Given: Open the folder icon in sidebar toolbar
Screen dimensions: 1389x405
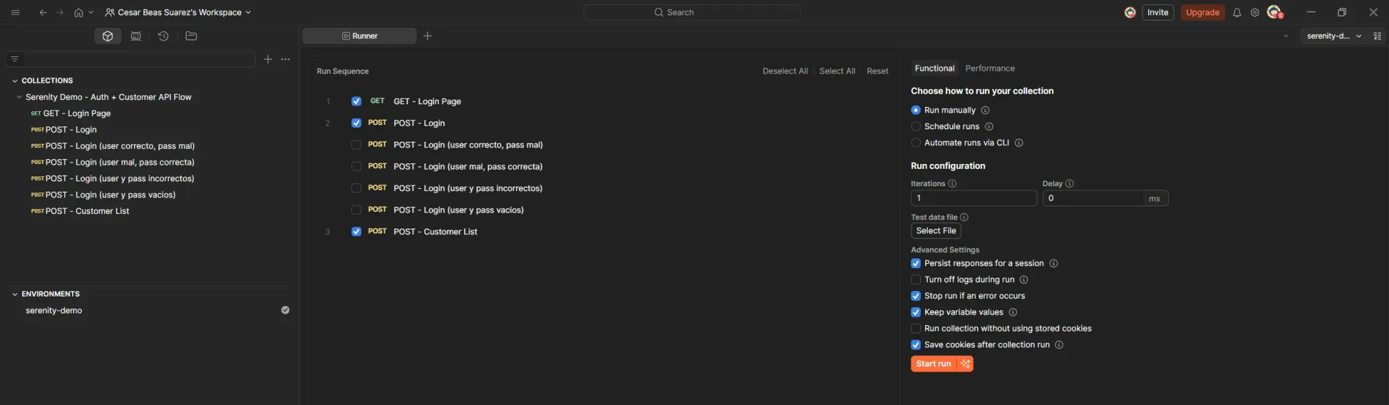Looking at the screenshot, I should (x=191, y=36).
